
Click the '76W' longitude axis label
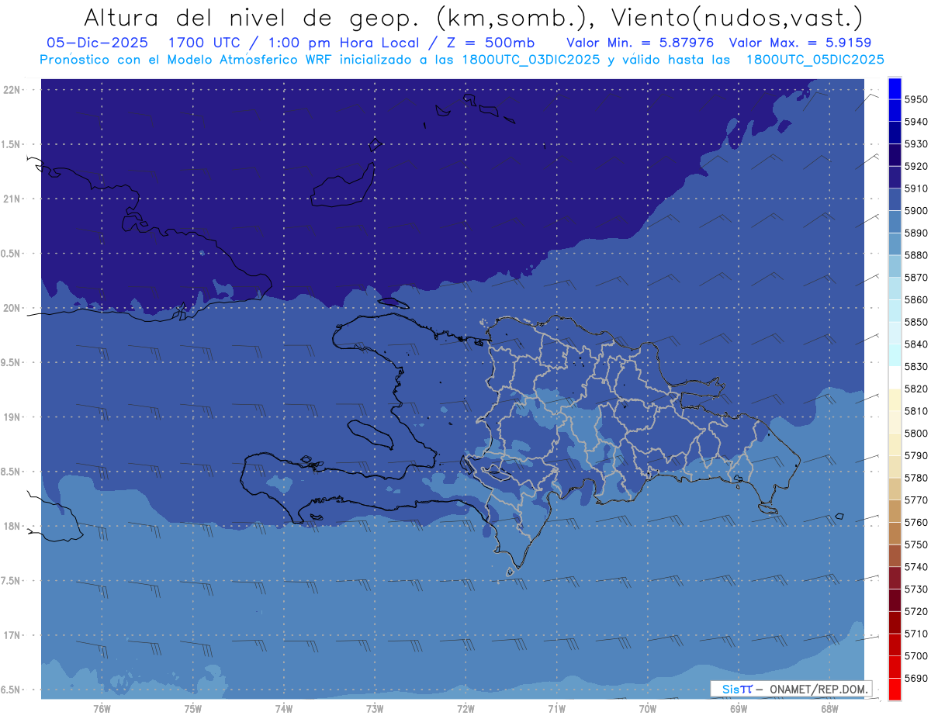coord(102,708)
